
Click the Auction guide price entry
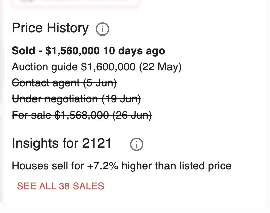pyautogui.click(x=96, y=67)
